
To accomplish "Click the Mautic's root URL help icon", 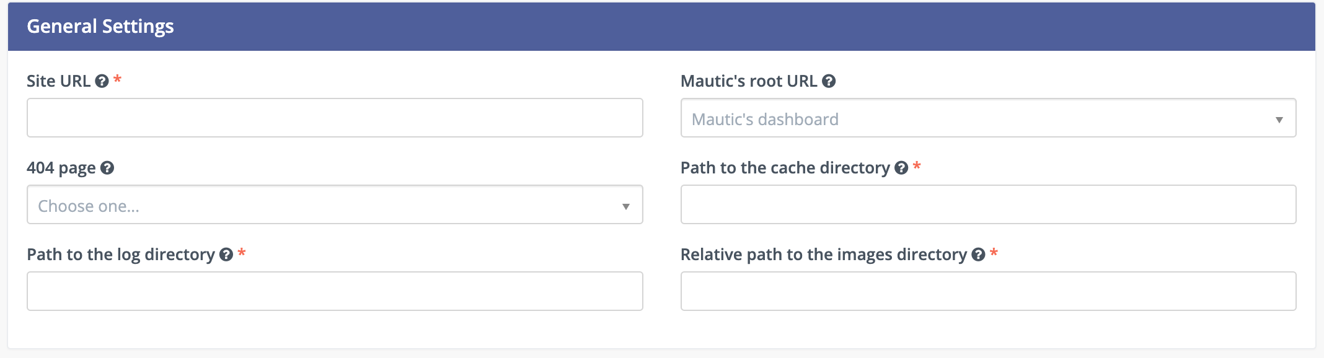I will [x=829, y=81].
